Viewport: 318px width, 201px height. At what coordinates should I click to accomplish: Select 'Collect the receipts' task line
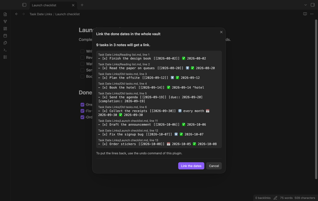154,113
